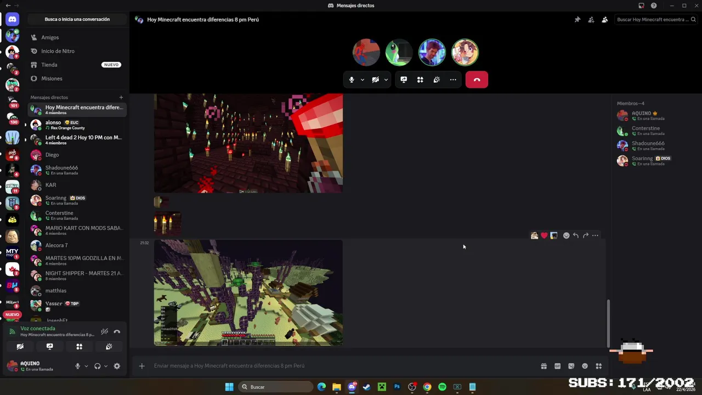Open camera options arrow in call controls

point(386,80)
